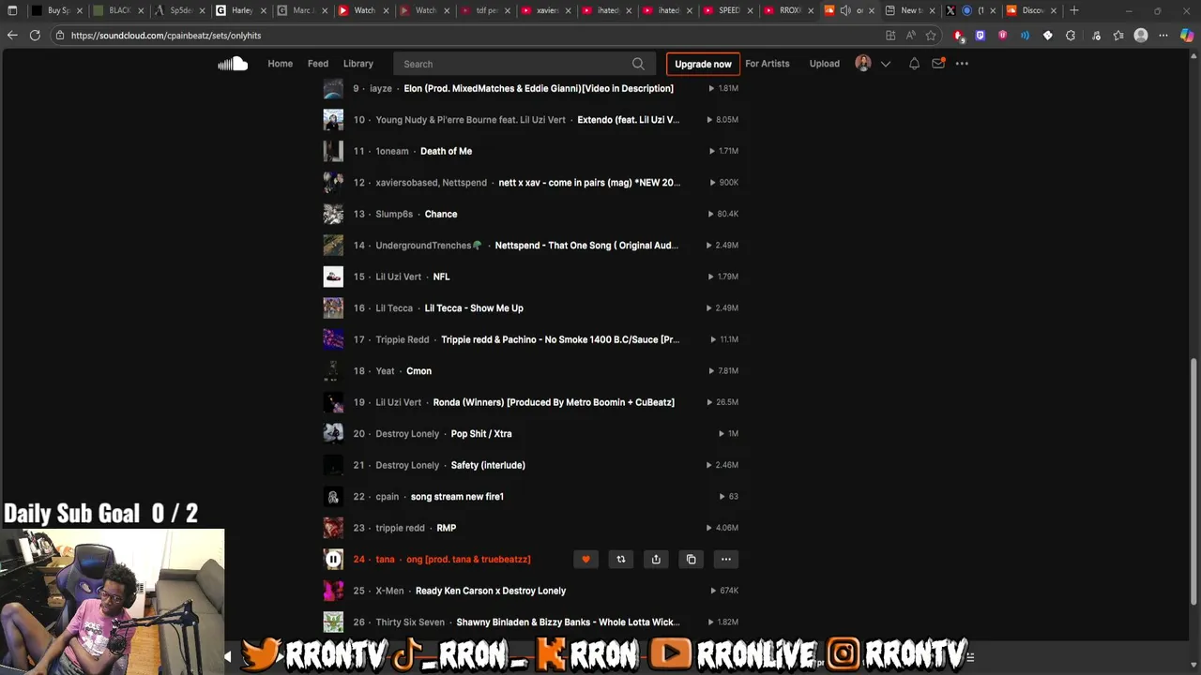Go to the Home tab in SoundCloud
This screenshot has height=675, width=1201.
[280, 64]
